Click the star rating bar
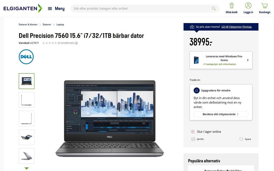Image resolution: width=274 pixels, height=171 pixels. point(50,43)
